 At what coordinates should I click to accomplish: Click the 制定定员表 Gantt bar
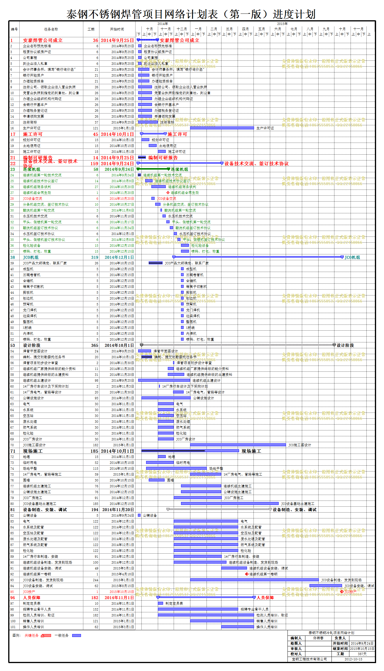click(x=160, y=603)
